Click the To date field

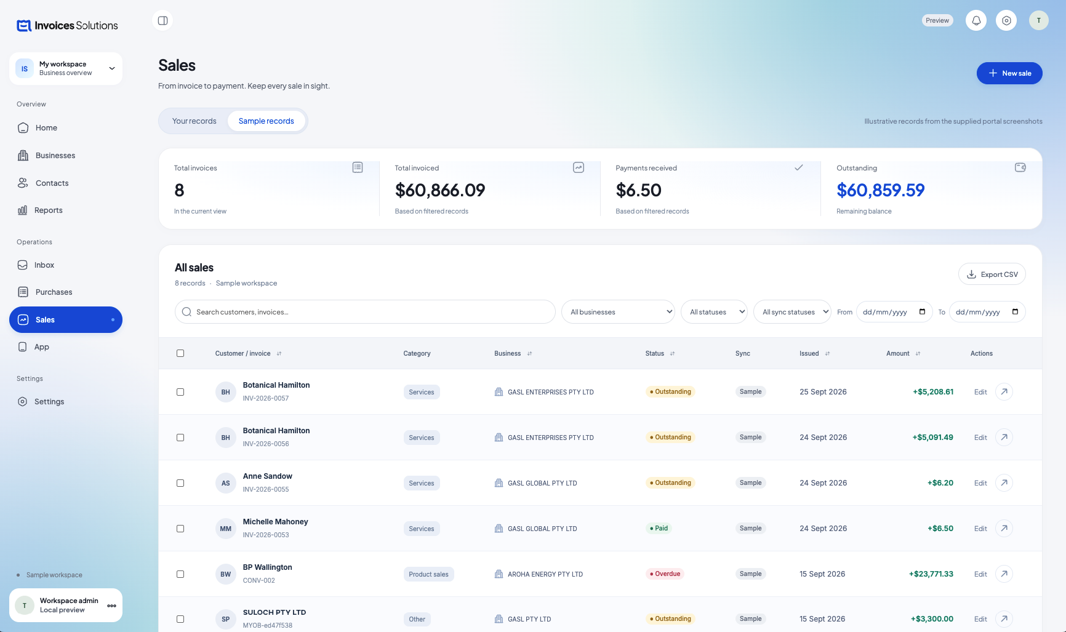tap(987, 312)
